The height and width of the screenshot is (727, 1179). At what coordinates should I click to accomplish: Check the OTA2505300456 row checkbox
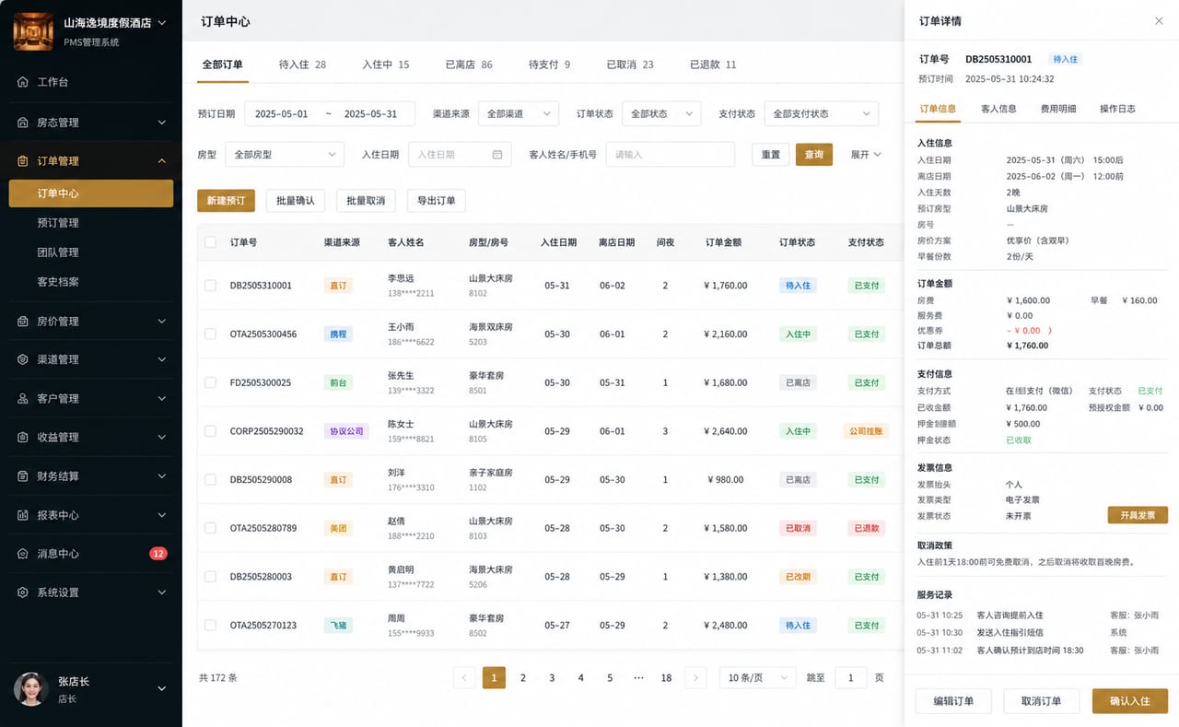210,334
